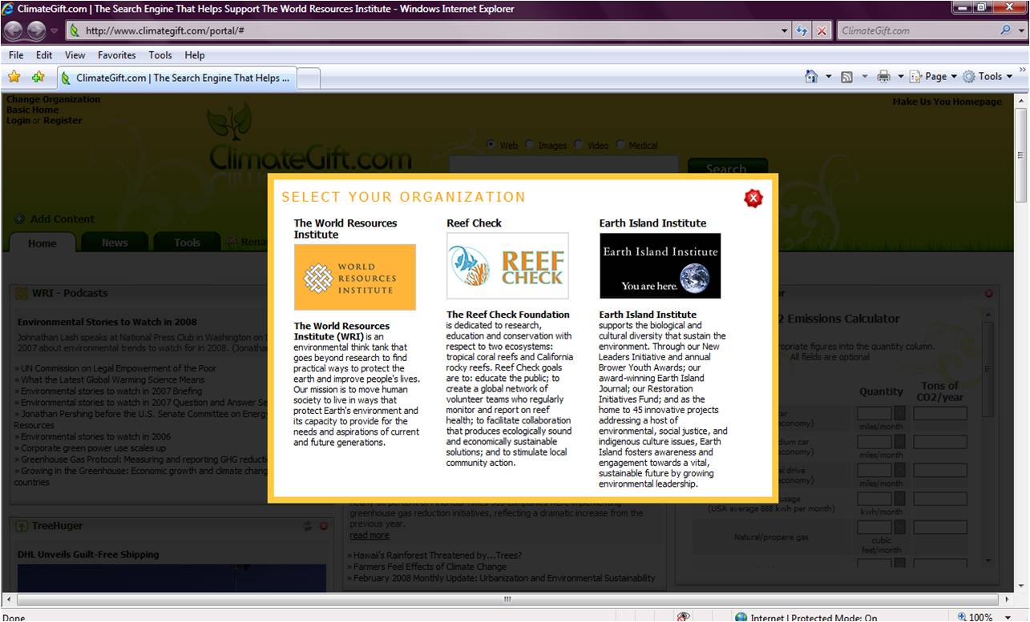Click the horizontal scrollbar thumb

click(x=507, y=600)
